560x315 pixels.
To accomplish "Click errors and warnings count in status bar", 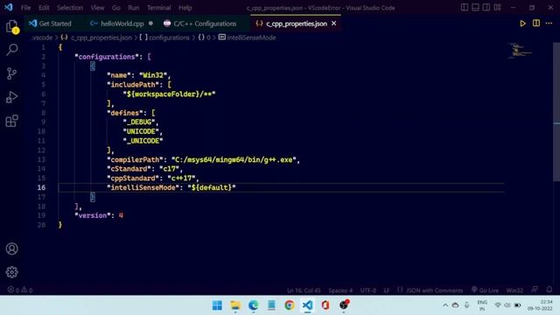I will 20,290.
